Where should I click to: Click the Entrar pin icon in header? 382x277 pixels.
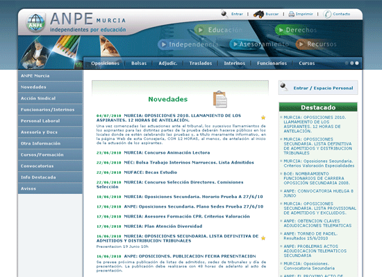point(224,14)
